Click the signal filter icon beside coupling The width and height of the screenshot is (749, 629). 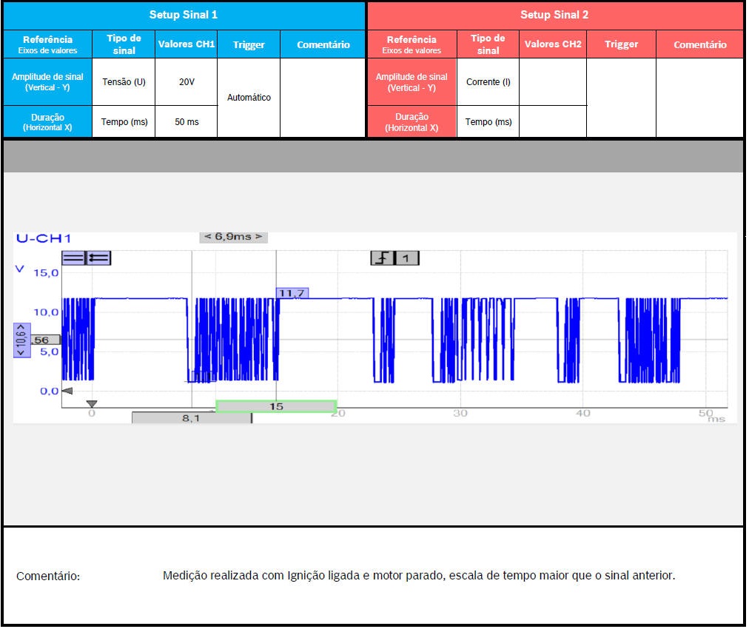click(98, 258)
